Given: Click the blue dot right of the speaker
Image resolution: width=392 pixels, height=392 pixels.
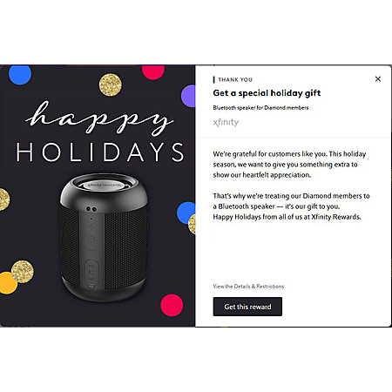Looking at the screenshot, I should (185, 213).
